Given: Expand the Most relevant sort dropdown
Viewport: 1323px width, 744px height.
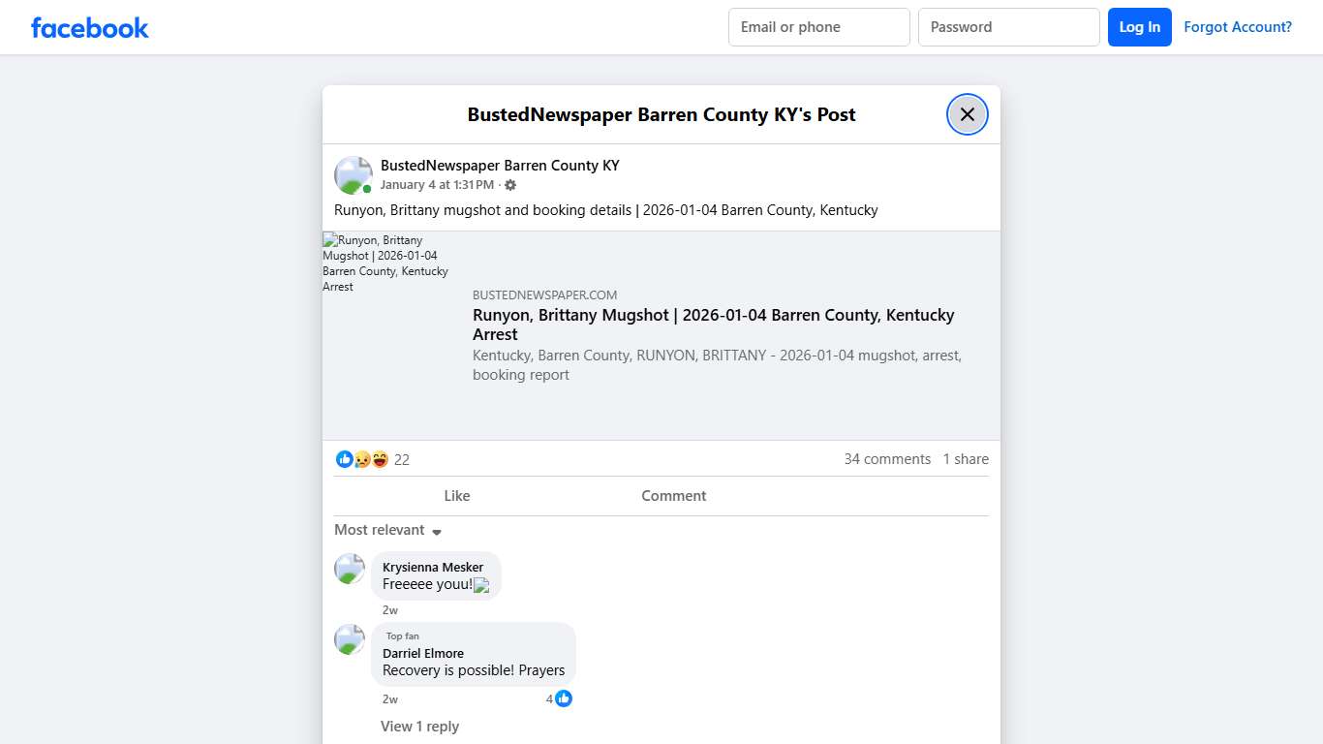Looking at the screenshot, I should [x=387, y=530].
